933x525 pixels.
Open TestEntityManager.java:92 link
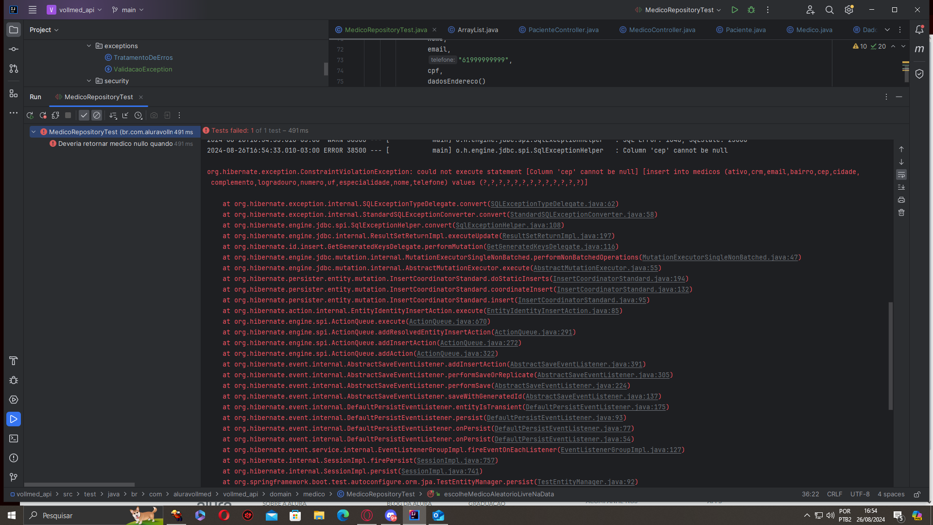(586, 482)
